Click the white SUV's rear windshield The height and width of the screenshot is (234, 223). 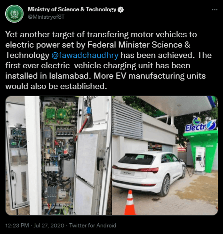(136, 159)
